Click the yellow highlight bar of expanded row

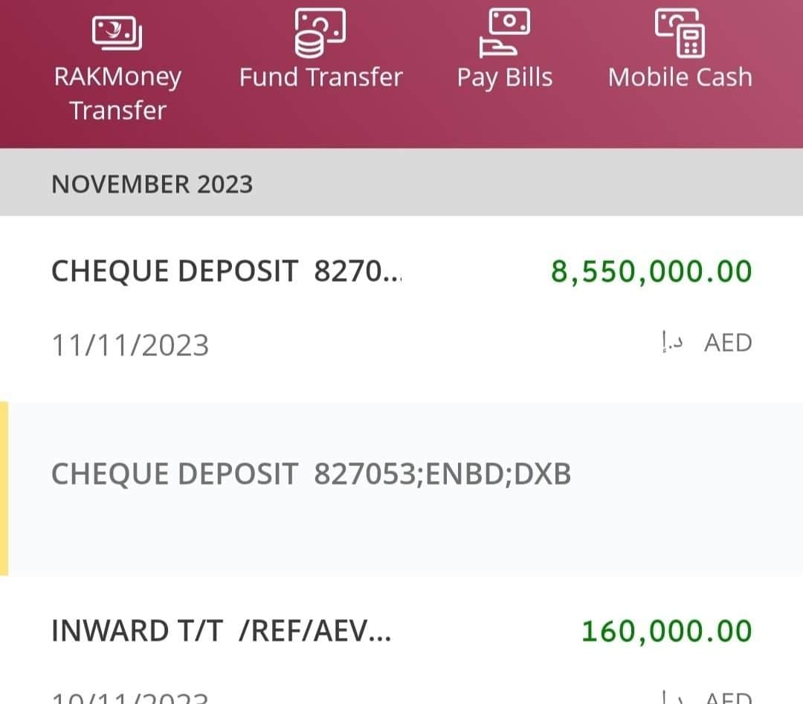point(4,489)
